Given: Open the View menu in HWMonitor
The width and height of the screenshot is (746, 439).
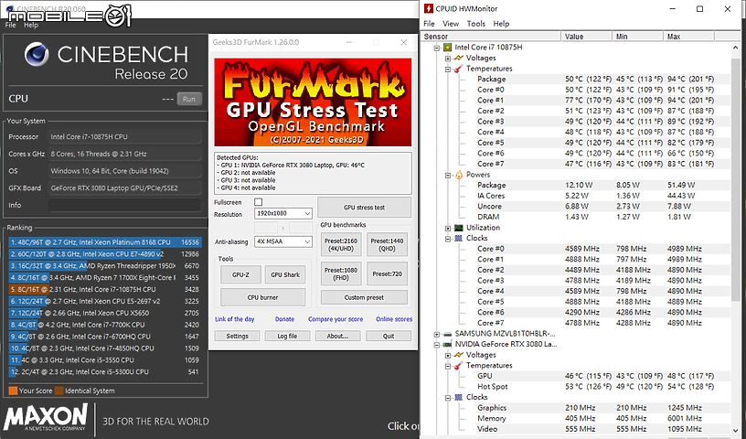Looking at the screenshot, I should pyautogui.click(x=451, y=24).
